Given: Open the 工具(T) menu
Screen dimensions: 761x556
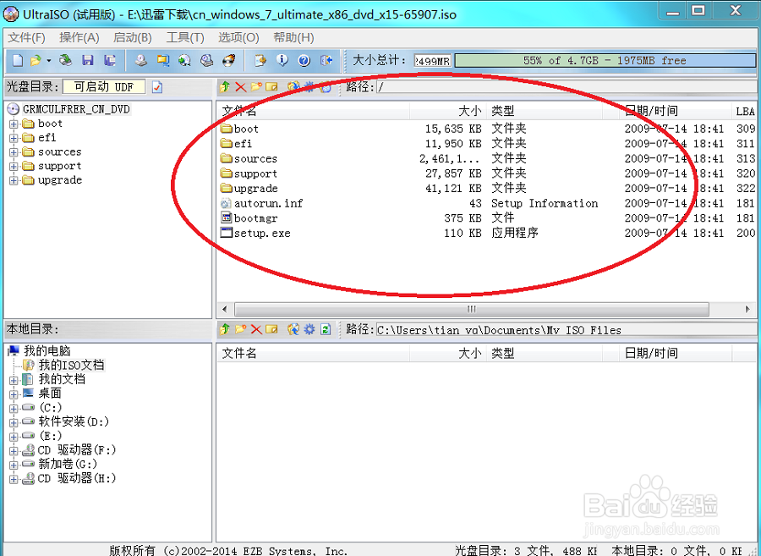Looking at the screenshot, I should [x=185, y=37].
